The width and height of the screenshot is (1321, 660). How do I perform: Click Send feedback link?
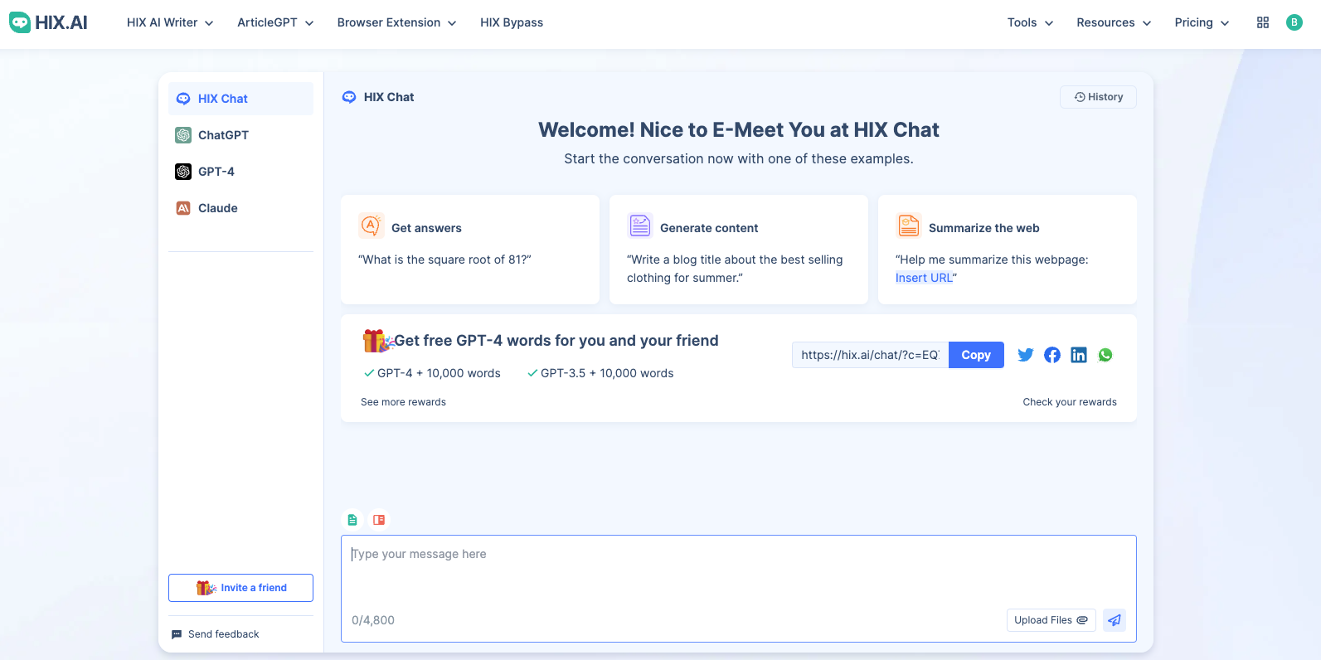pyautogui.click(x=216, y=634)
